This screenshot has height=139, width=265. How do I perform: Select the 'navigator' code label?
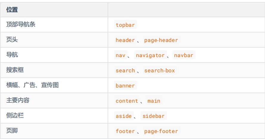[x=150, y=55]
